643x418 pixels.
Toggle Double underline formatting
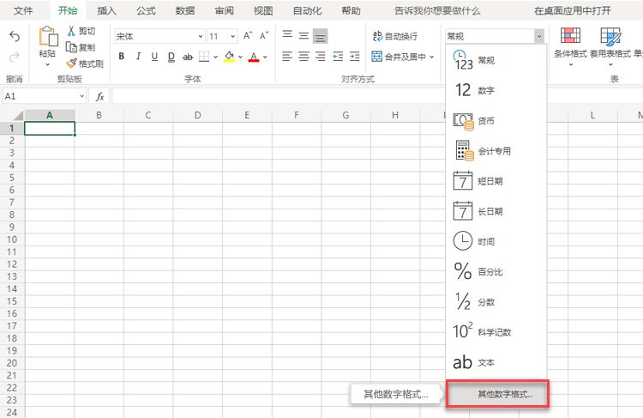pos(171,57)
